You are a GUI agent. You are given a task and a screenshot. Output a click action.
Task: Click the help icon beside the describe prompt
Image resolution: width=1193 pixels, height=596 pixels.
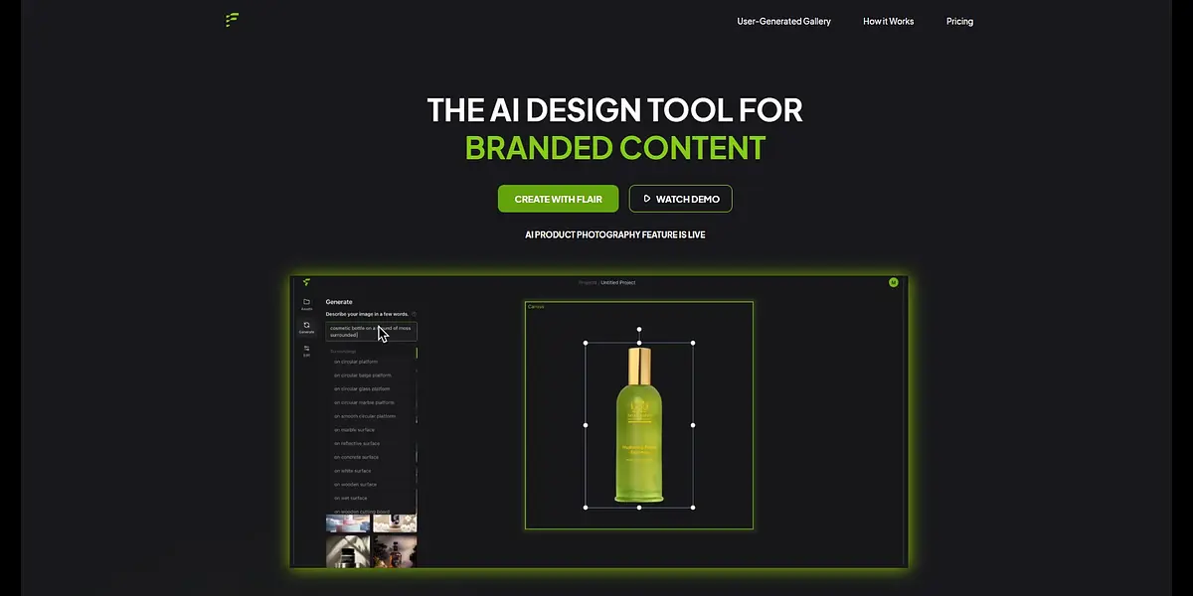(x=414, y=314)
